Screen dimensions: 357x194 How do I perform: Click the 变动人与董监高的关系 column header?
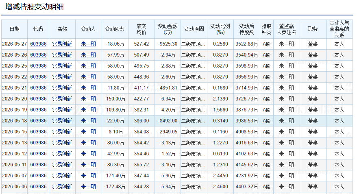tap(339, 29)
